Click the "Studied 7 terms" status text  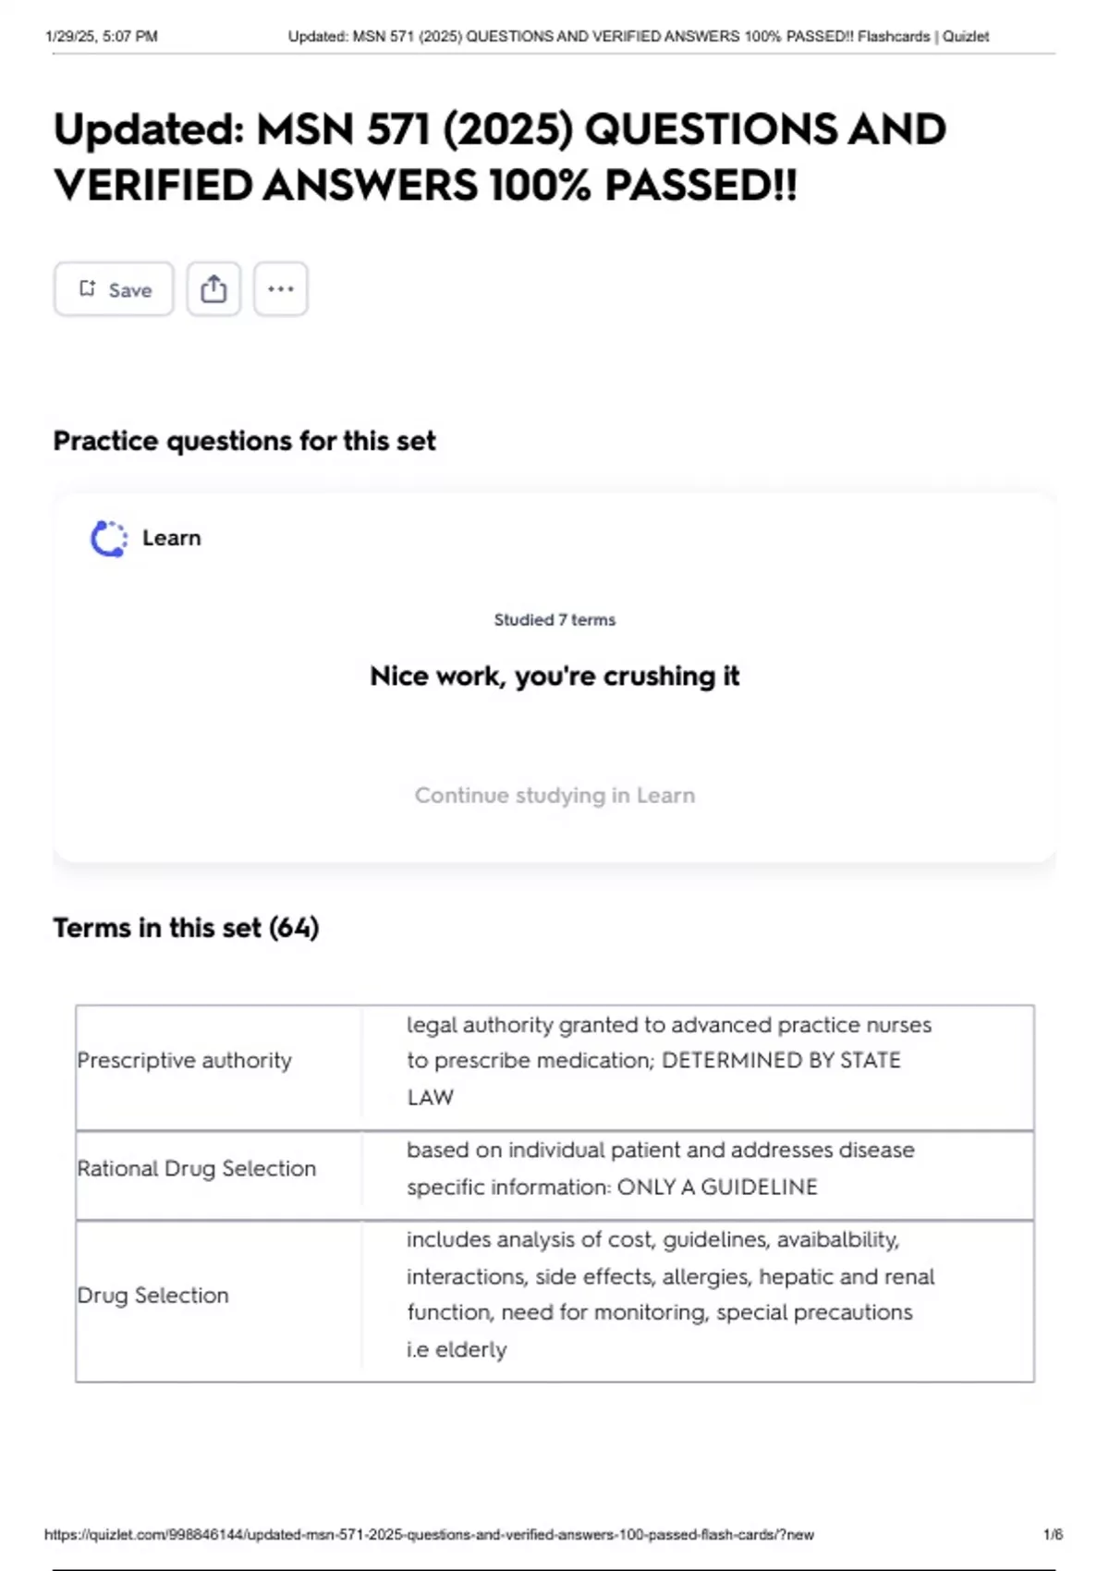[554, 619]
